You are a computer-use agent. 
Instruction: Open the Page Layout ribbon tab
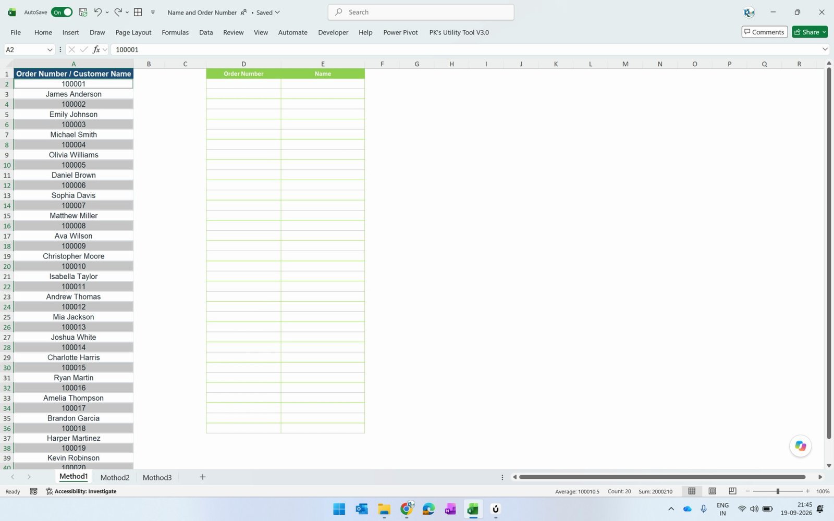click(133, 32)
